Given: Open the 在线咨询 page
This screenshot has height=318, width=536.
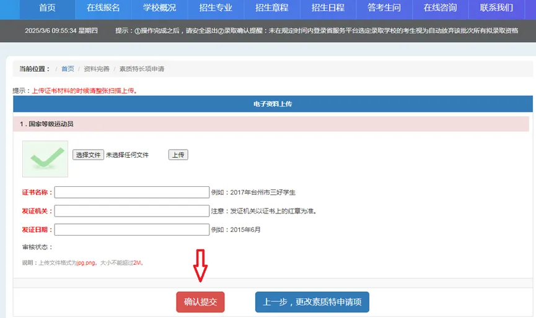Looking at the screenshot, I should (441, 8).
